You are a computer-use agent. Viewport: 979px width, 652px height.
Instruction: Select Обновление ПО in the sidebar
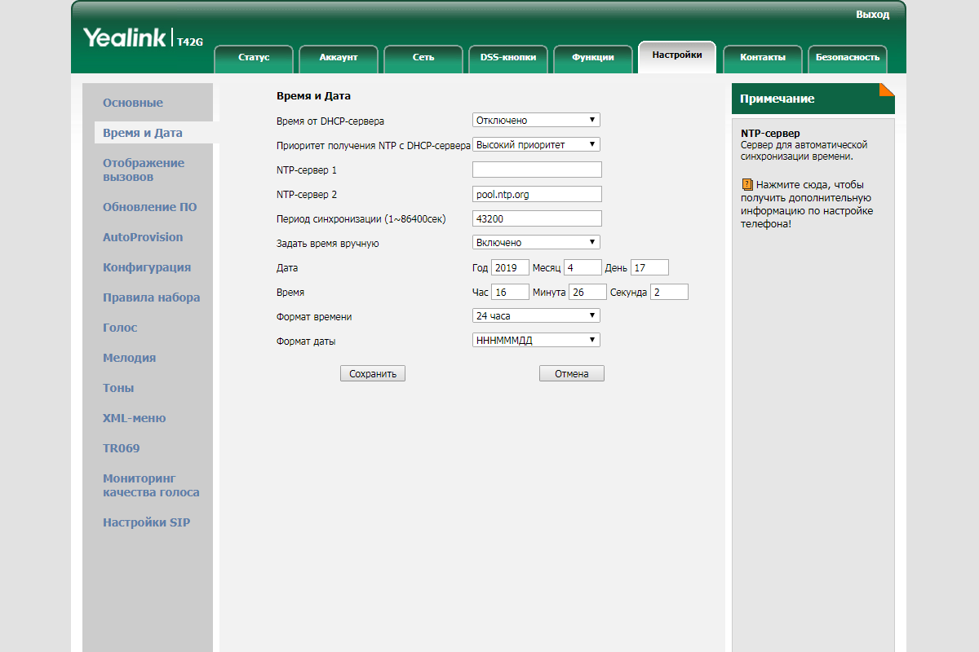[149, 207]
